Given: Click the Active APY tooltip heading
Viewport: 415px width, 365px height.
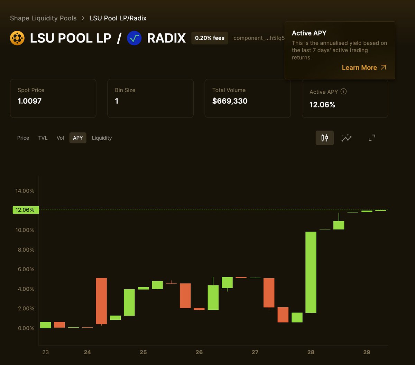Looking at the screenshot, I should point(309,33).
